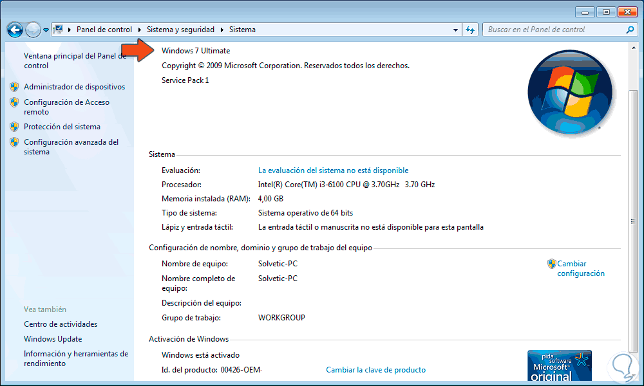The width and height of the screenshot is (644, 386).
Task: Select Sistema operativo de 64 bits text
Action: coord(305,212)
